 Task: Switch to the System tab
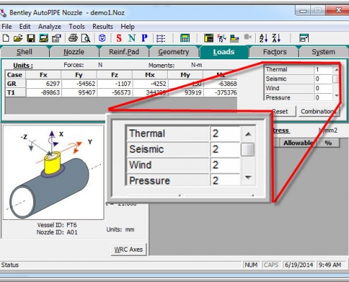324,51
